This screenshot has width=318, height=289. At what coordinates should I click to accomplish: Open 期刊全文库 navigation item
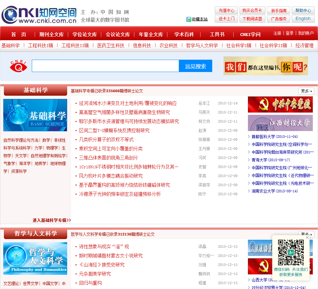[52, 34]
